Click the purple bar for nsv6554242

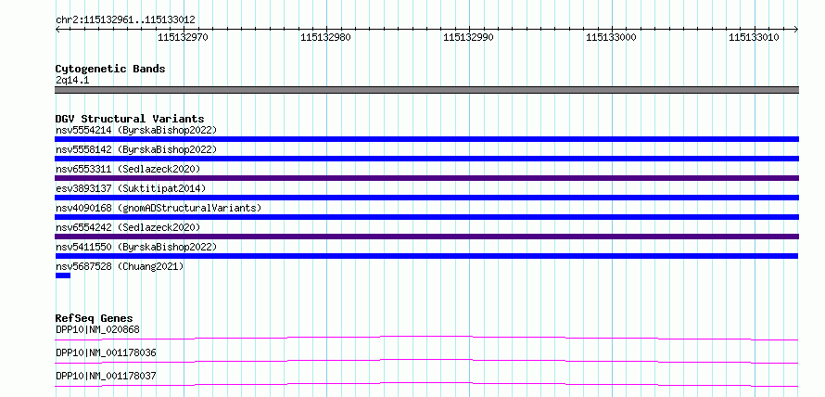coord(426,237)
